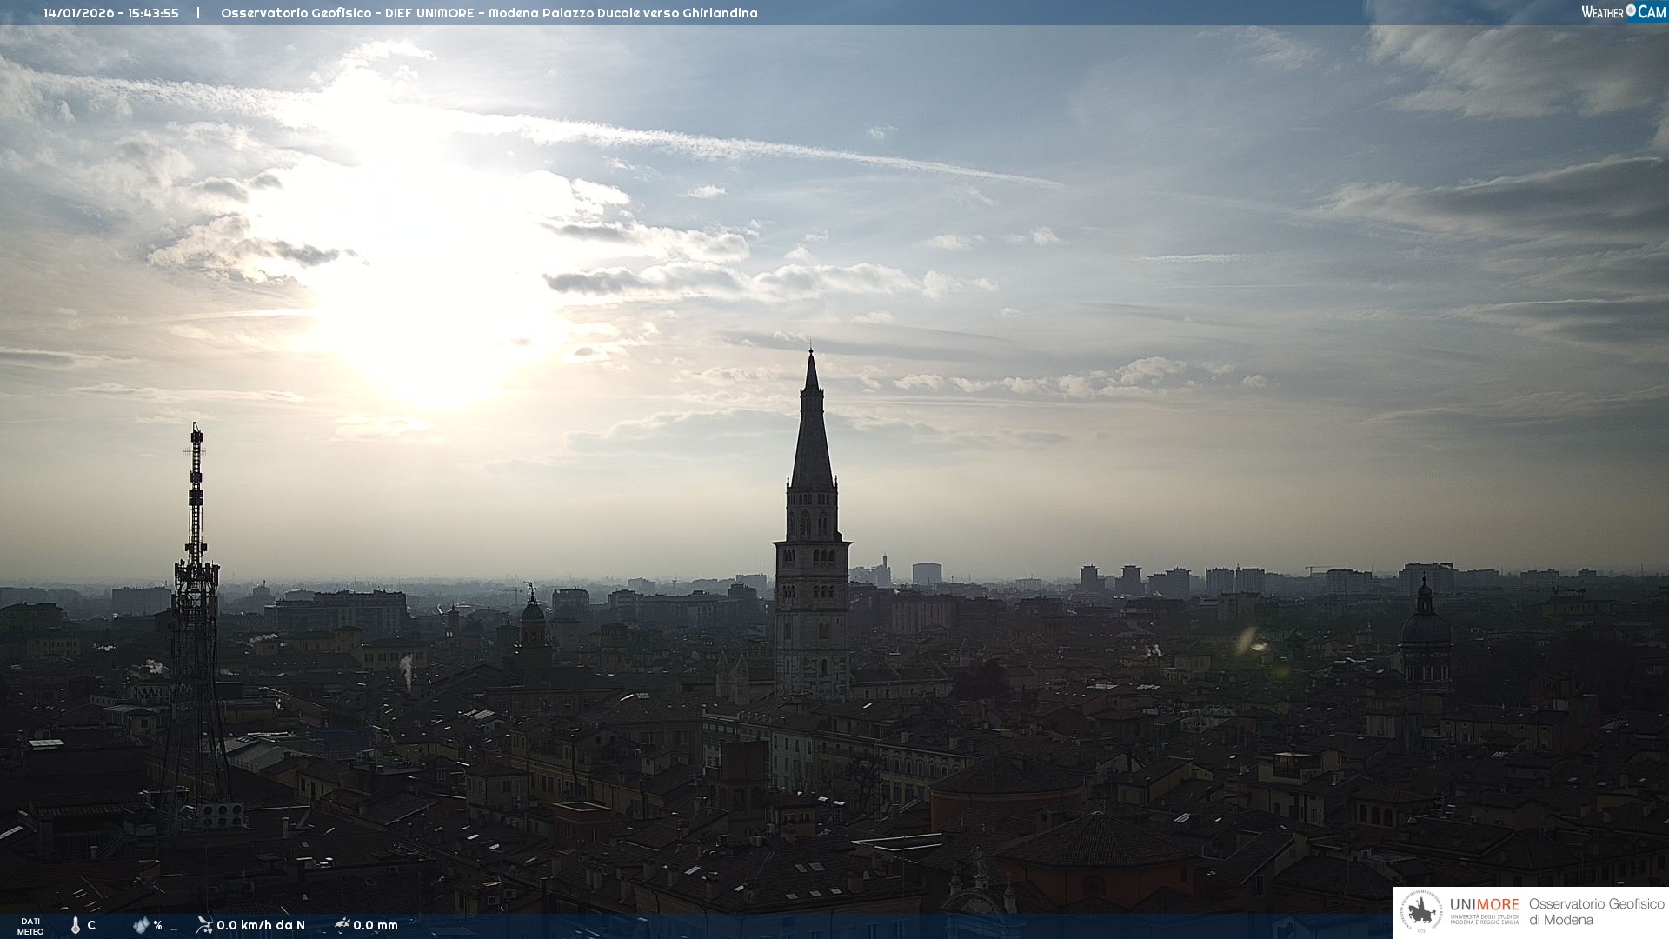
Task: Click the WeatherCam logo
Action: point(1623,12)
